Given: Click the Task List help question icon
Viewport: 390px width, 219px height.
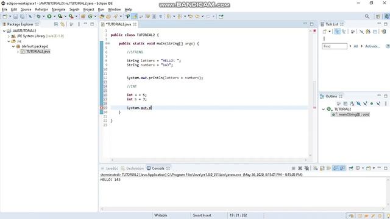Looking at the screenshot, I should 388,46.
